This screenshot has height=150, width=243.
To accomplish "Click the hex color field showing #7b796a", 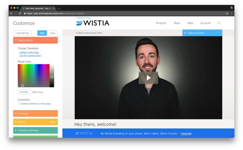I will tap(24, 92).
